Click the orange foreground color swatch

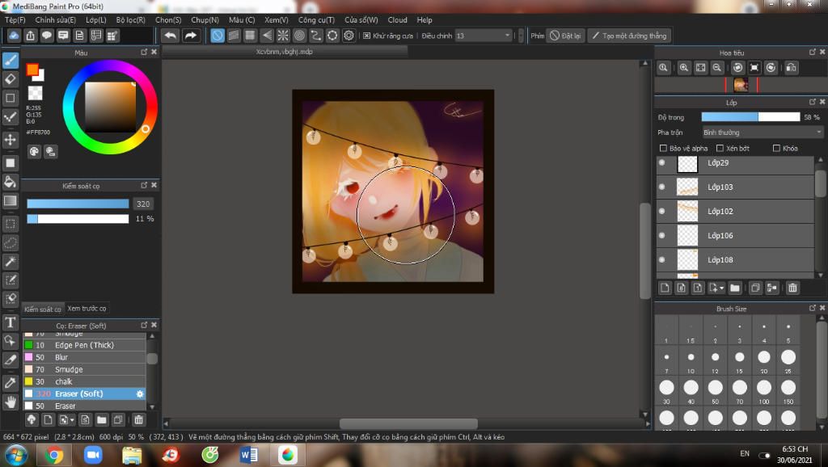[x=32, y=69]
